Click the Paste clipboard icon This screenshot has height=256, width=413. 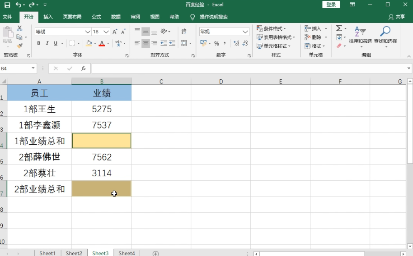point(8,32)
